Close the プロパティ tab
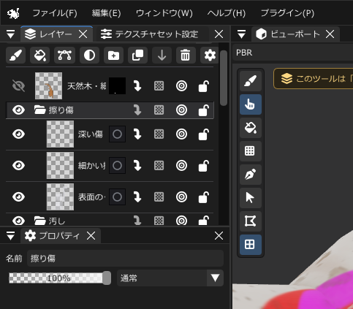Screen dimensions: 353x309 click(91, 236)
